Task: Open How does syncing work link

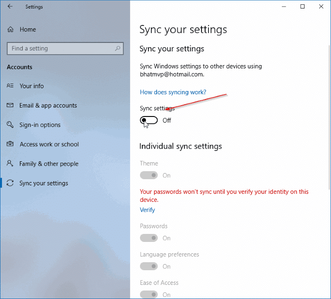Action: click(173, 92)
